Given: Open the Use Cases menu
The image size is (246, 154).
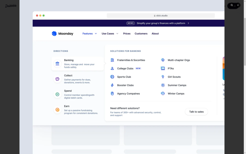Looking at the screenshot, I should pyautogui.click(x=108, y=33).
